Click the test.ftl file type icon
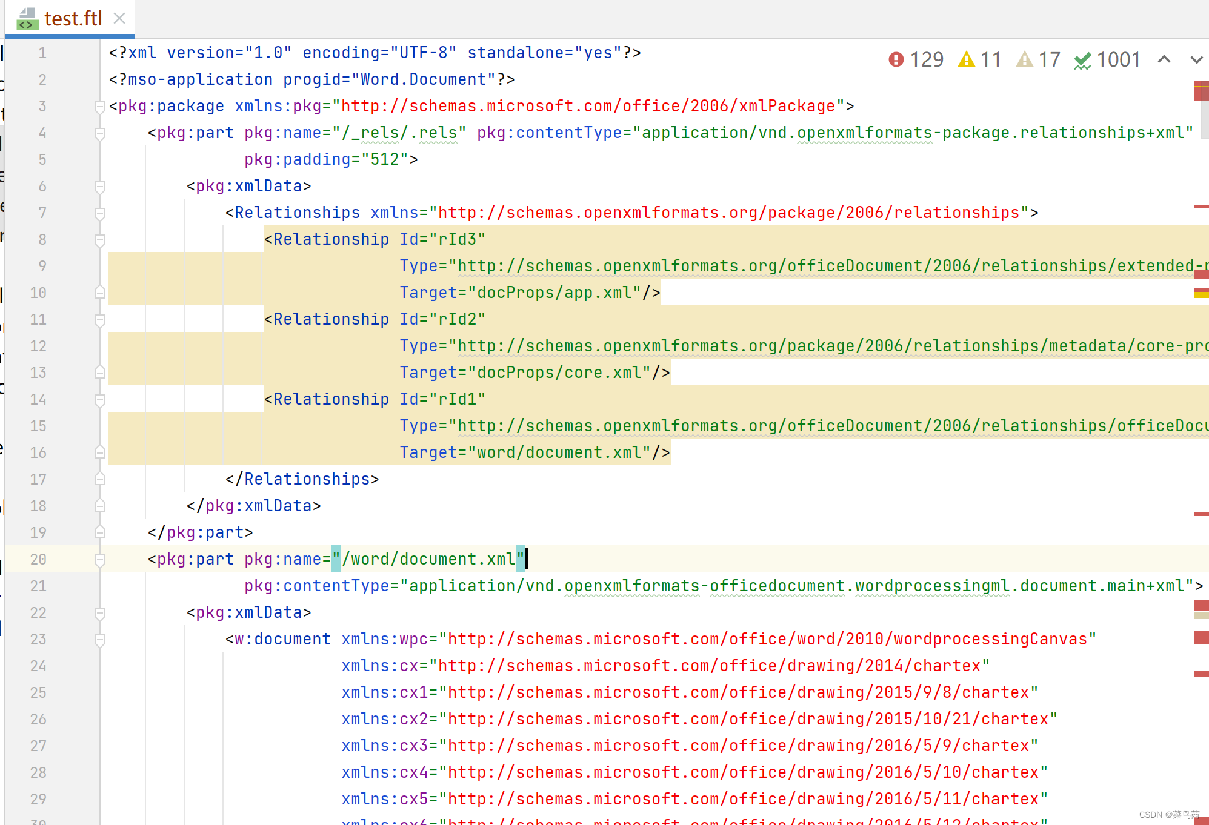Viewport: 1209px width, 825px height. [27, 18]
